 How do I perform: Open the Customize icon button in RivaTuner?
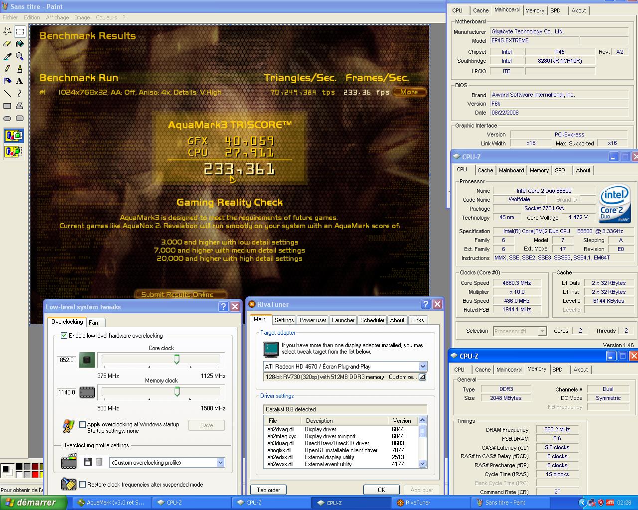[x=422, y=377]
